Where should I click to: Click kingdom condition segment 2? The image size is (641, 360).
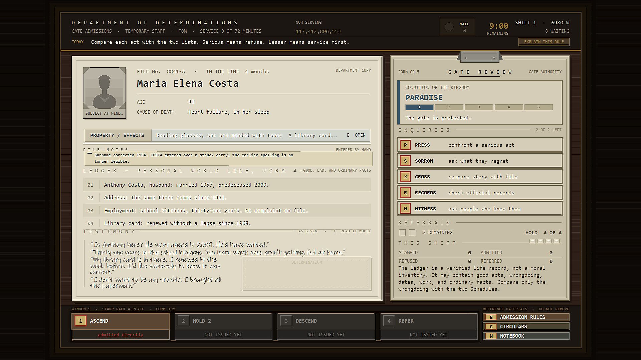coord(449,107)
